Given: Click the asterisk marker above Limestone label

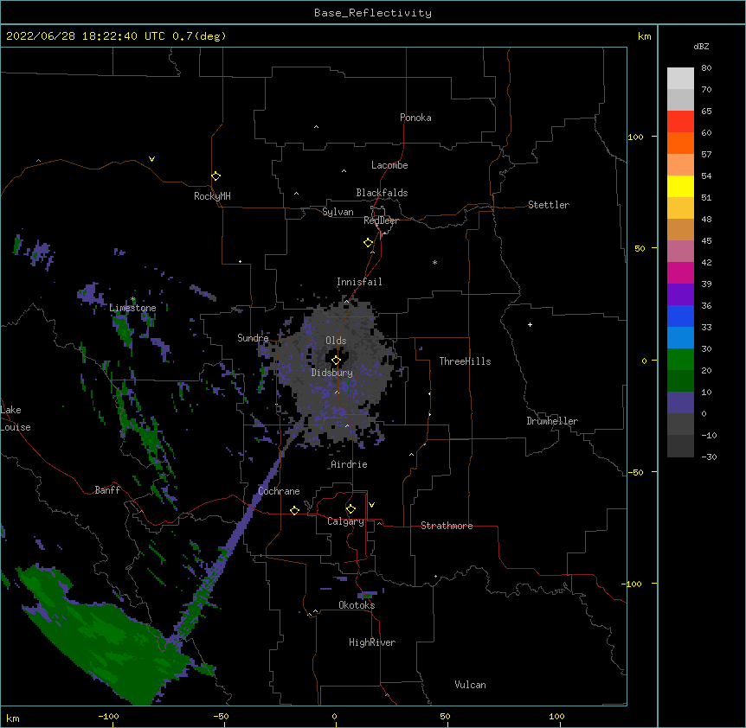Looking at the screenshot, I should click(133, 299).
